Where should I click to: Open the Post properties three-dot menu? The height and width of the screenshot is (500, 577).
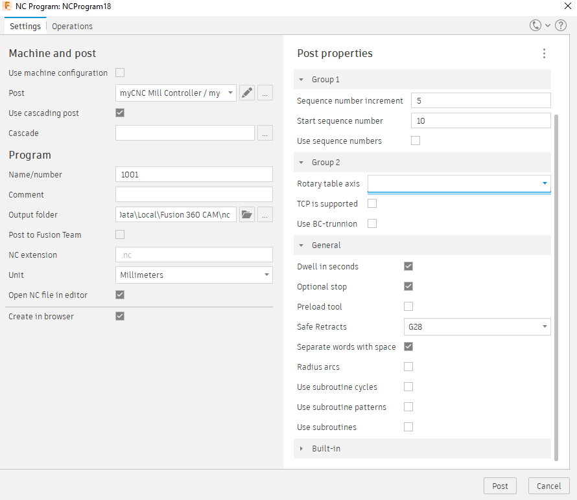545,54
